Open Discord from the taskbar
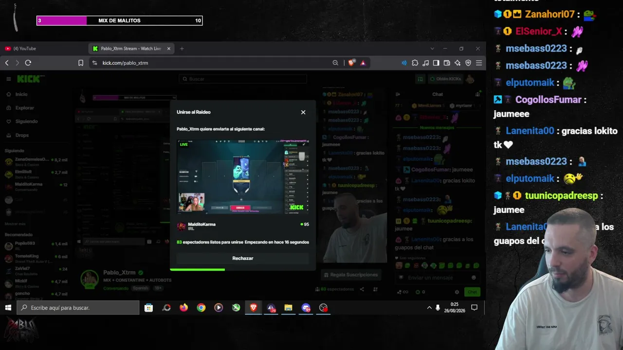This screenshot has width=623, height=350. point(306,308)
